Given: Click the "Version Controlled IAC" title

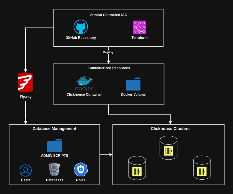Looking at the screenshot, I should [x=108, y=15].
